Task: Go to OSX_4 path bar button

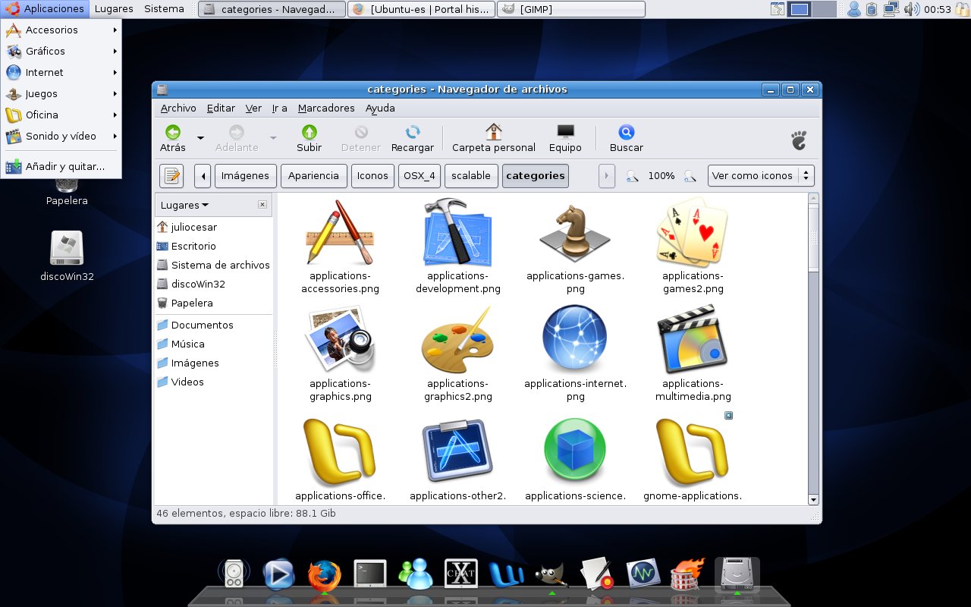Action: 420,176
